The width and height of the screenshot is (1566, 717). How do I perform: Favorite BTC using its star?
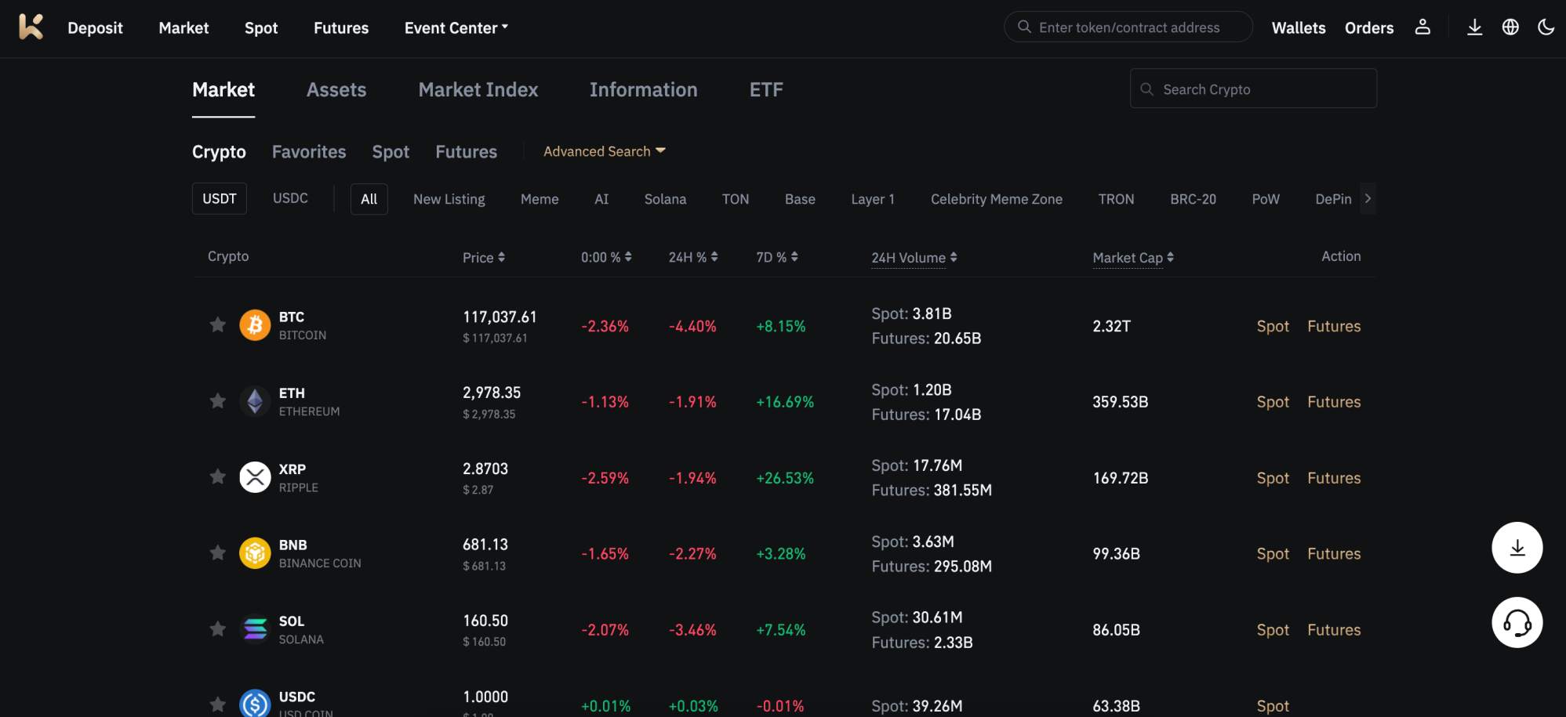point(217,324)
